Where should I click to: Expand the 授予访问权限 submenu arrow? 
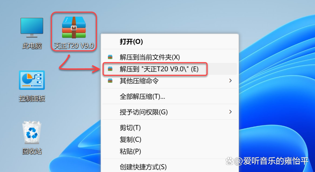(x=230, y=112)
